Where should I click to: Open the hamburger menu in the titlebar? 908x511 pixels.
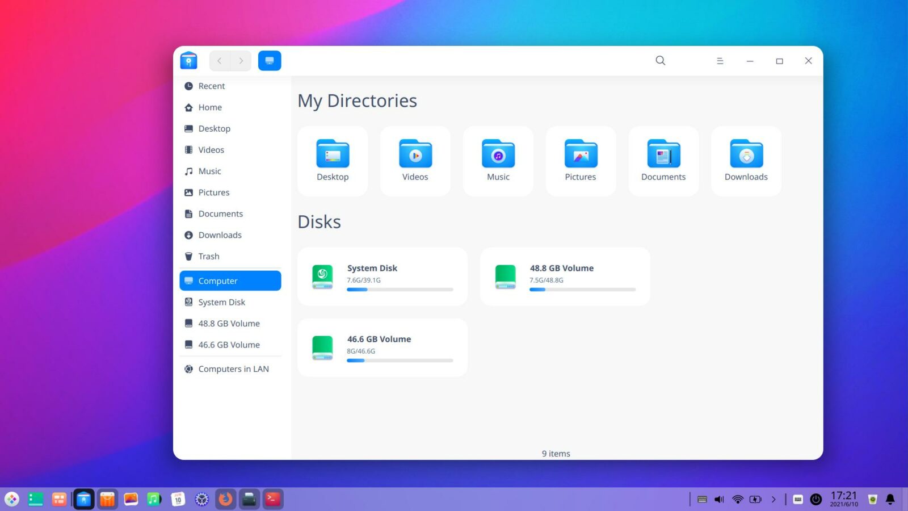coord(720,60)
